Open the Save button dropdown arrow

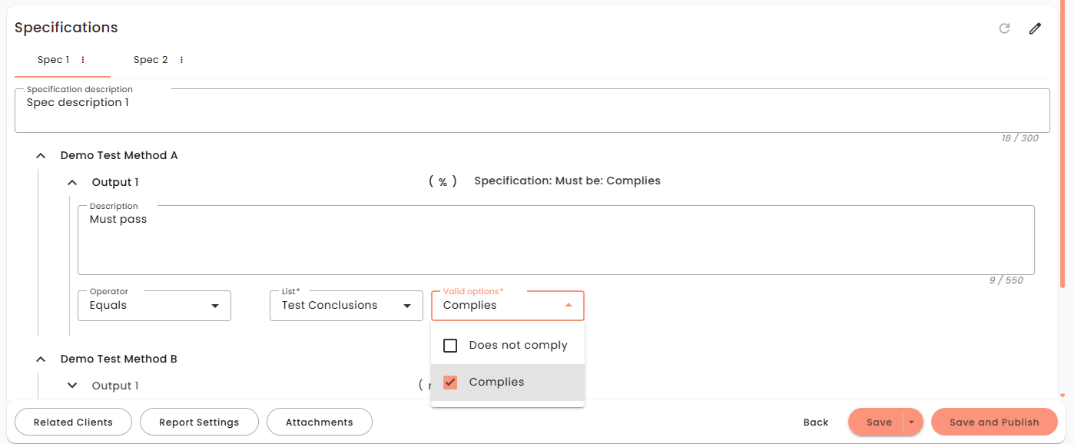[912, 422]
